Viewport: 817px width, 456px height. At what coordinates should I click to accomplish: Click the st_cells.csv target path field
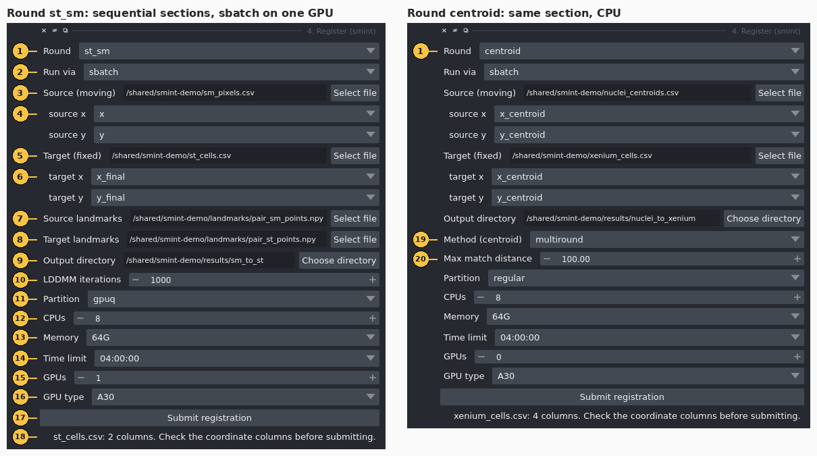pyautogui.click(x=217, y=155)
